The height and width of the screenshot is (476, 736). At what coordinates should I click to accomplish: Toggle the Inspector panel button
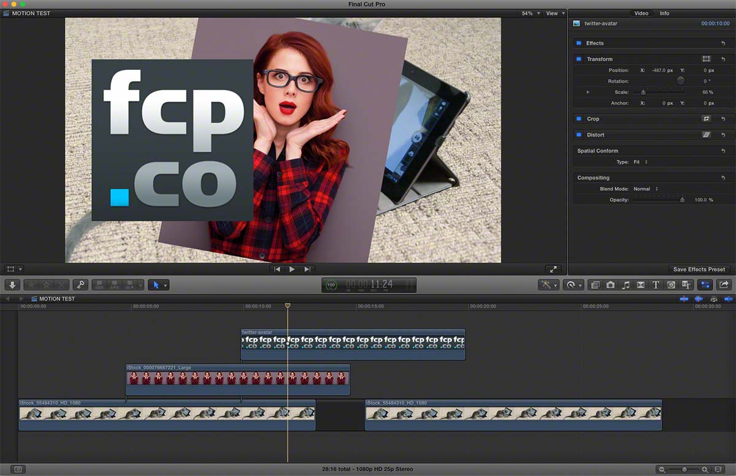click(x=705, y=285)
